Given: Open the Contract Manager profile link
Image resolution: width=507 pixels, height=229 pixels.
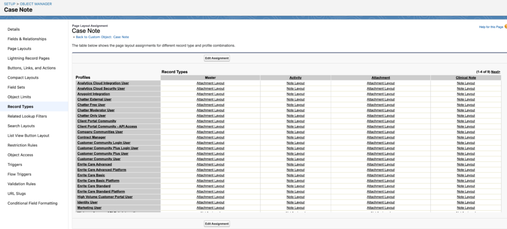Looking at the screenshot, I should click(91, 137).
